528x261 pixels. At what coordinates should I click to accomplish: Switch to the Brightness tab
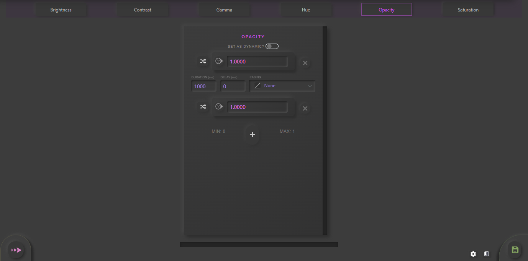[x=61, y=9]
